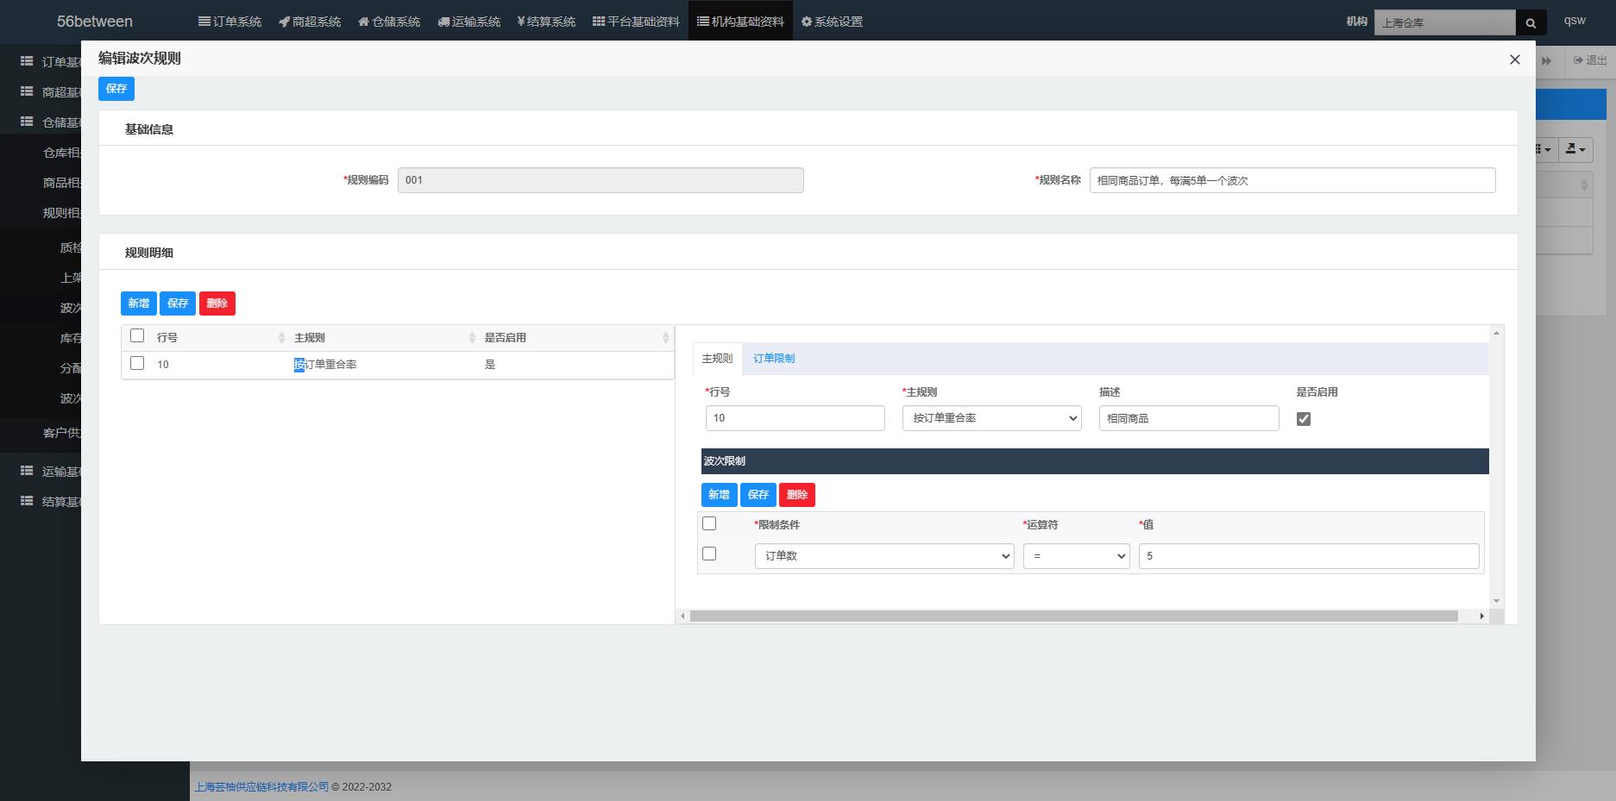This screenshot has height=801, width=1616.
Task: Click 新增 under 波次限制
Action: coord(720,495)
